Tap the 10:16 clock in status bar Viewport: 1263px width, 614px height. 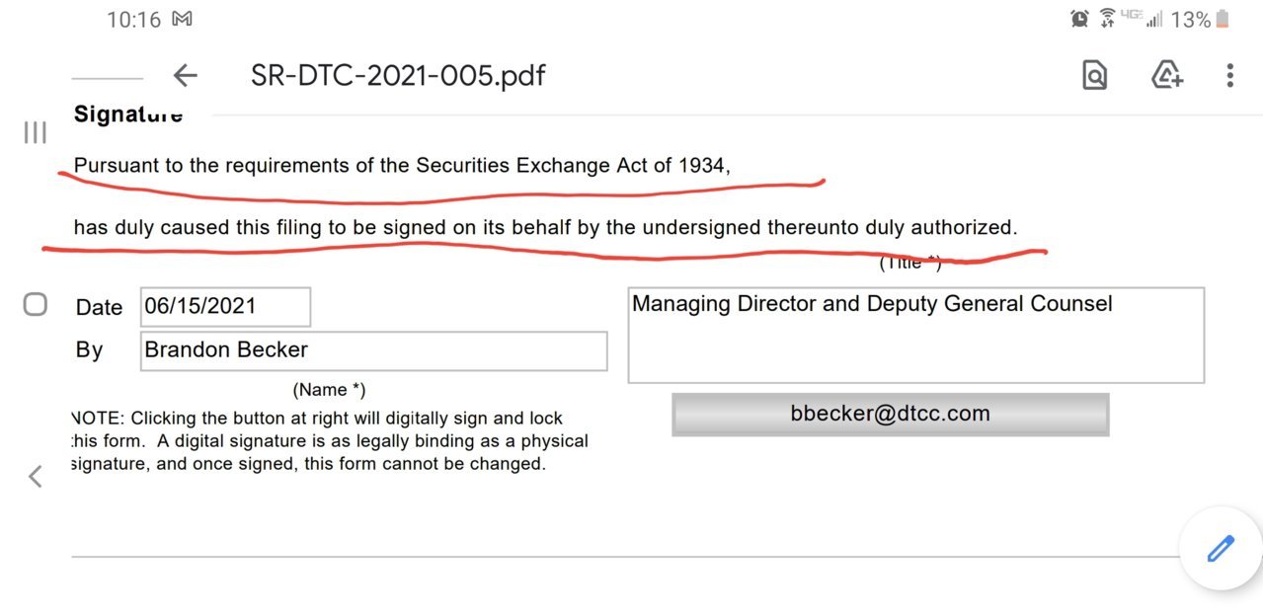(133, 19)
